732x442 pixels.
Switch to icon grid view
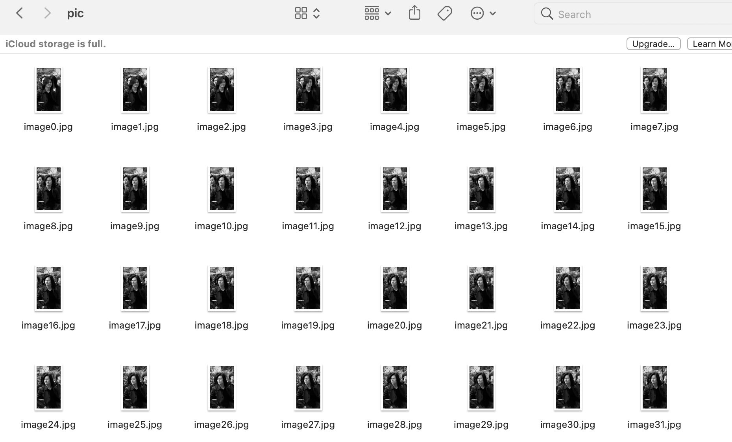pyautogui.click(x=301, y=13)
